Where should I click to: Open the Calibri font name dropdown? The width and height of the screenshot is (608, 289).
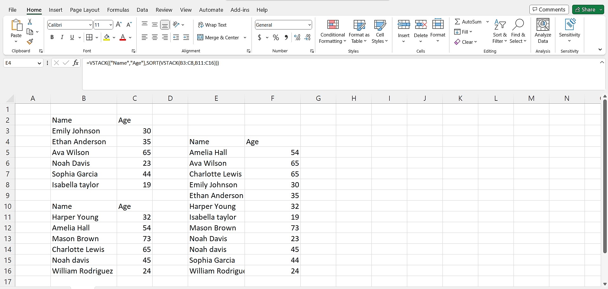(x=90, y=25)
